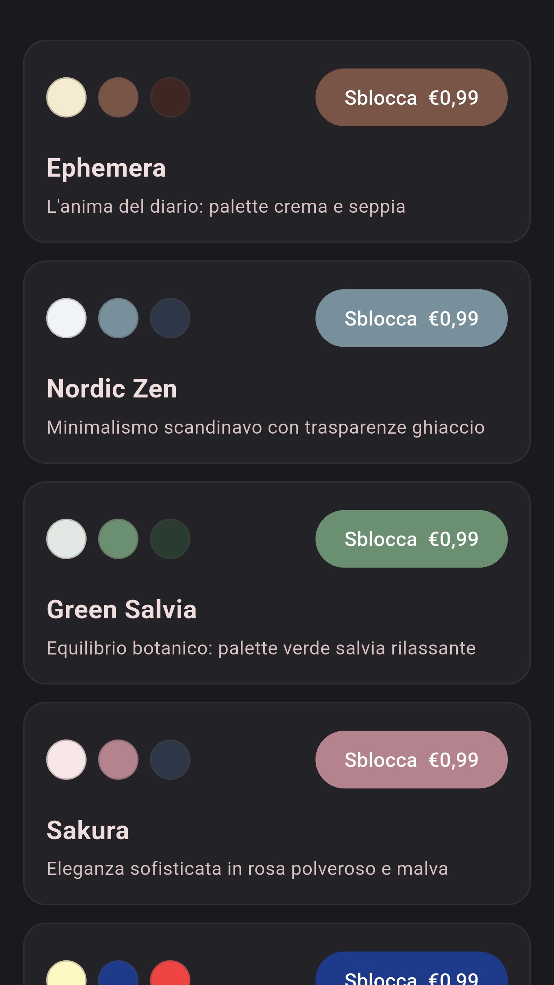Unlock the Nordic Zen theme
The width and height of the screenshot is (554, 985).
pos(411,318)
